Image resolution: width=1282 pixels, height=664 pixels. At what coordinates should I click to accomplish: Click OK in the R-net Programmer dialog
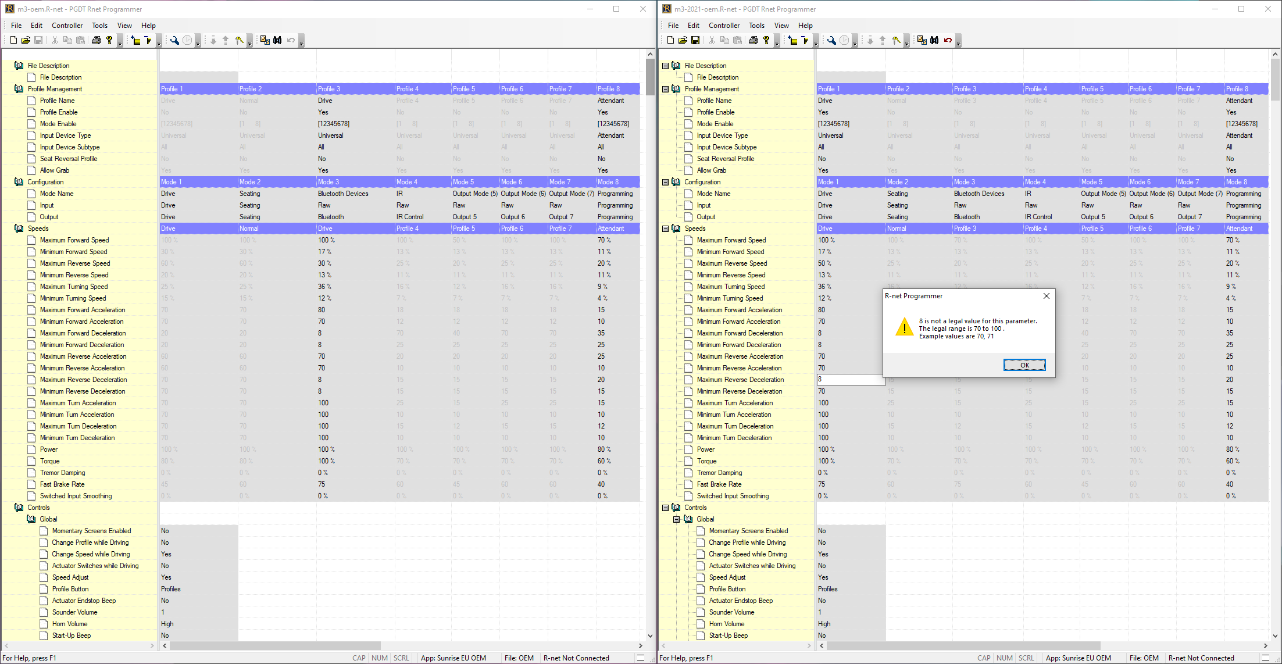[x=1024, y=365]
